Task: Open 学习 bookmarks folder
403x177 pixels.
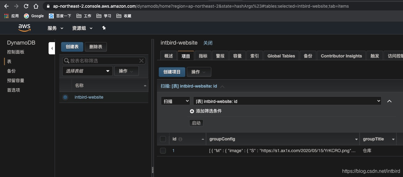Action: coord(104,16)
